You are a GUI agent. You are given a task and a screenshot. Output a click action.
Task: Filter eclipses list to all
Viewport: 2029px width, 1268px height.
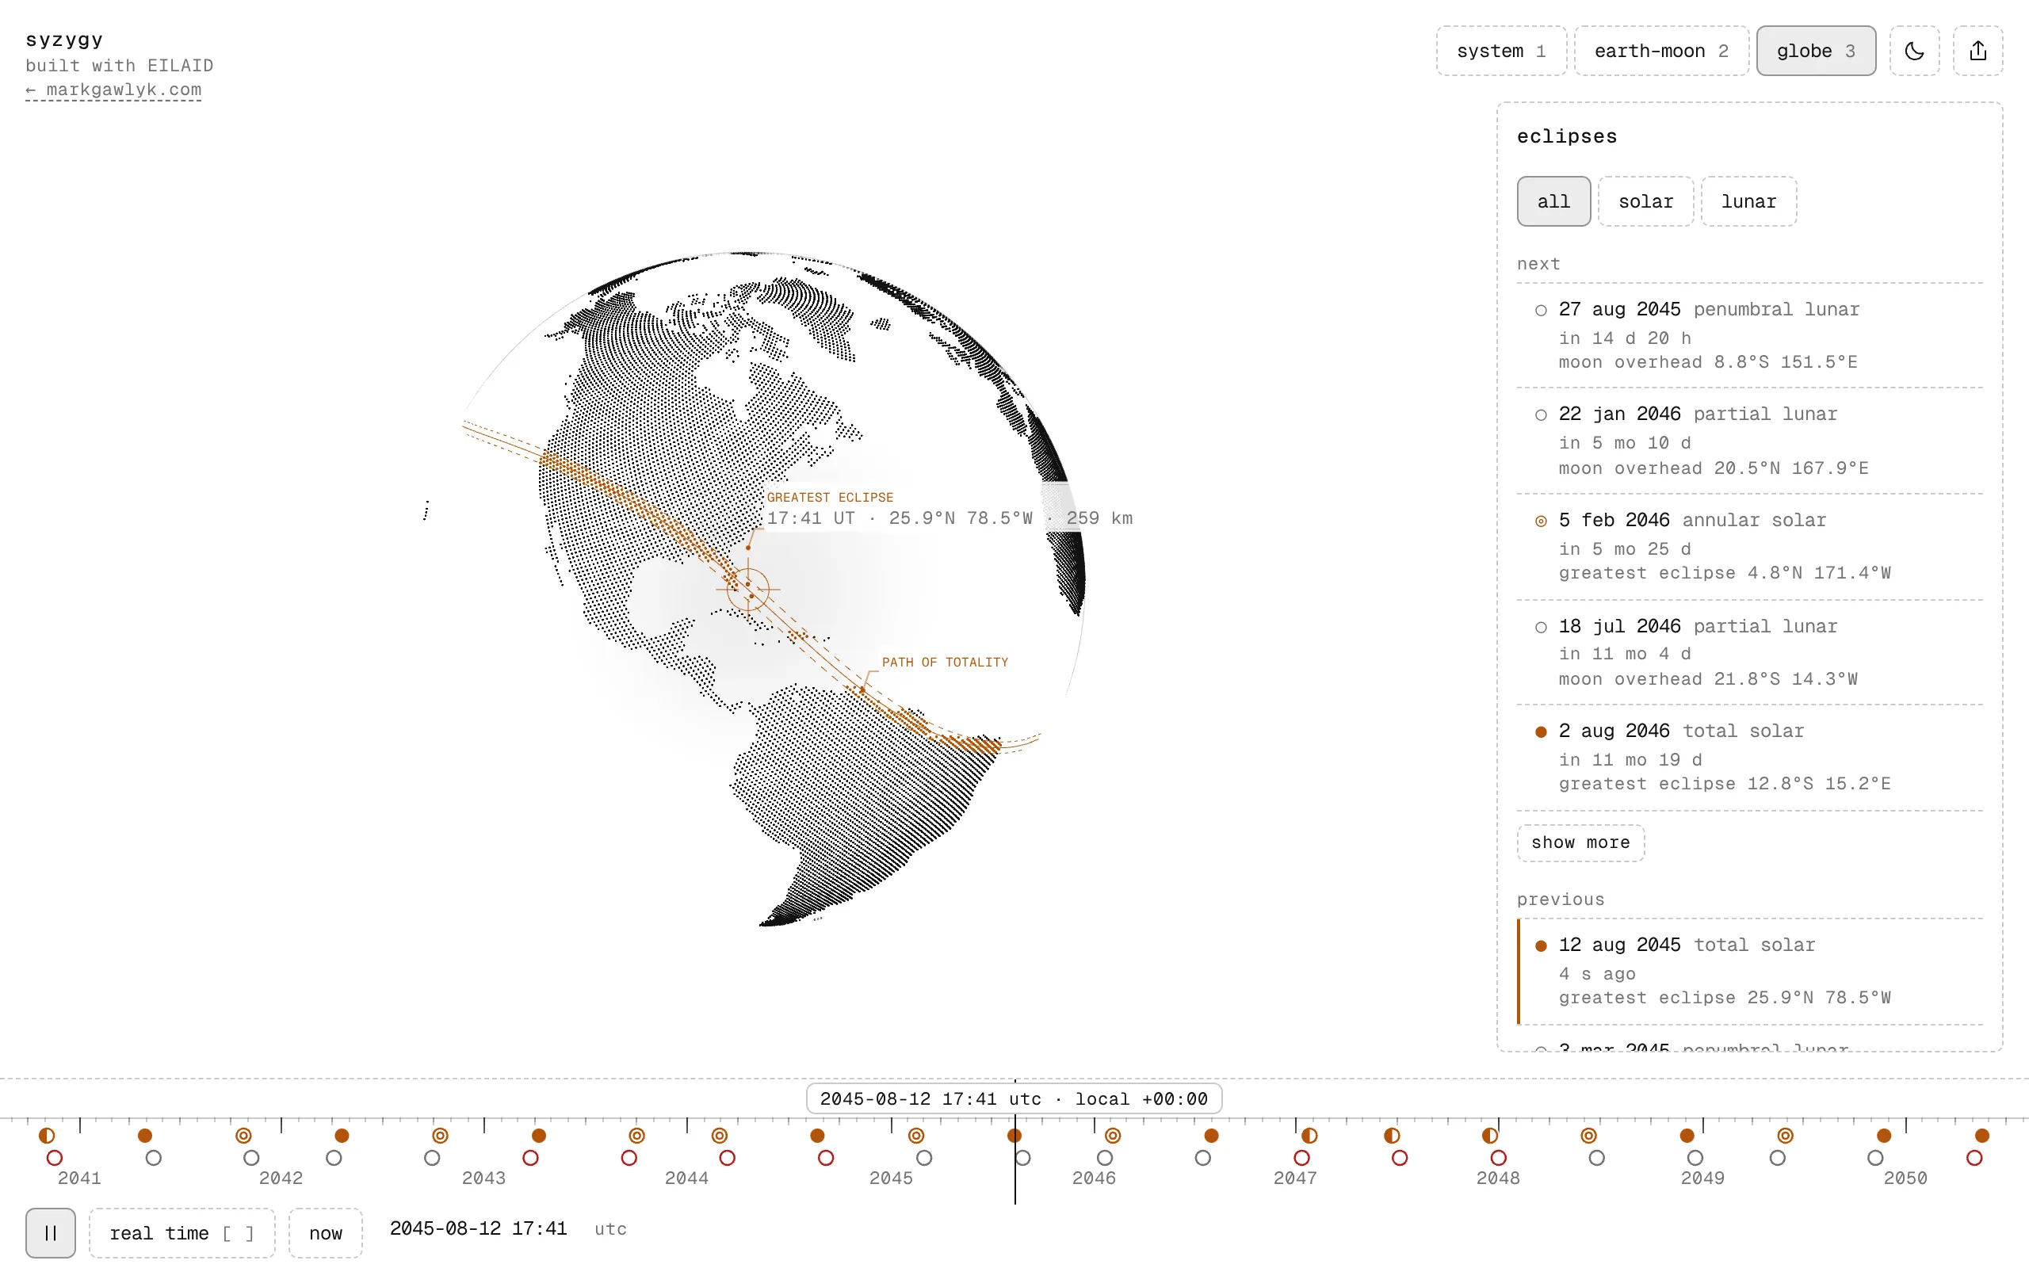(x=1553, y=201)
